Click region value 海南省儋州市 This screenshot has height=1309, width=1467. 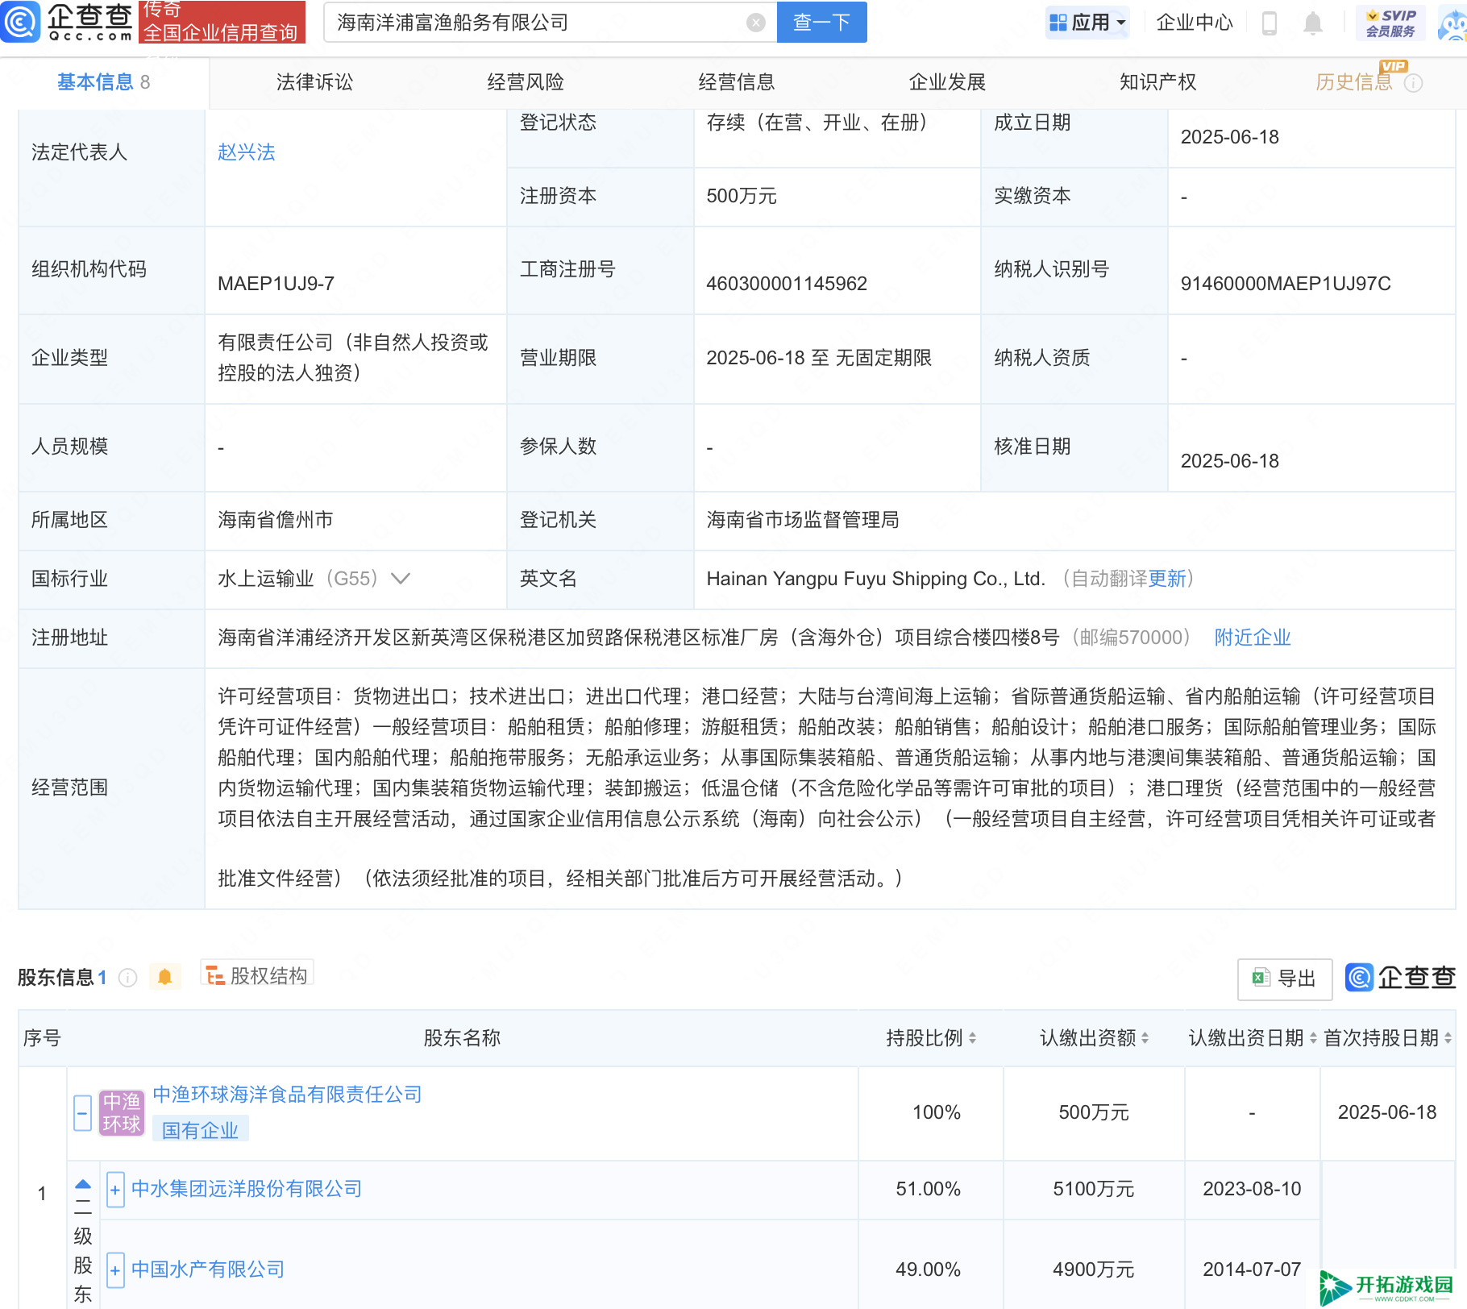click(276, 520)
